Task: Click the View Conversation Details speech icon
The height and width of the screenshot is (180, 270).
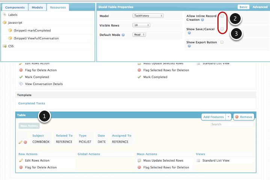Action: click(21, 84)
